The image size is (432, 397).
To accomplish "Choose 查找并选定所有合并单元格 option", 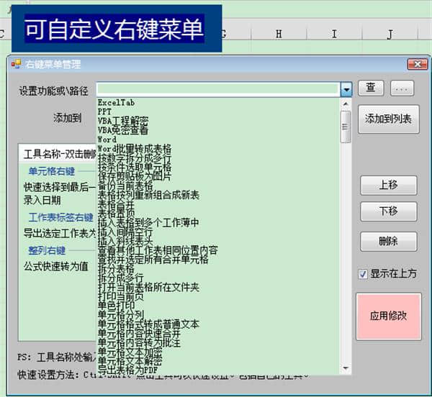I will (153, 260).
